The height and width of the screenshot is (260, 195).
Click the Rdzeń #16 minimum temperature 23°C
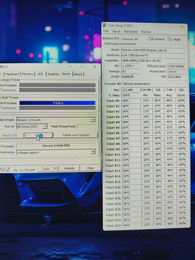(x=147, y=187)
